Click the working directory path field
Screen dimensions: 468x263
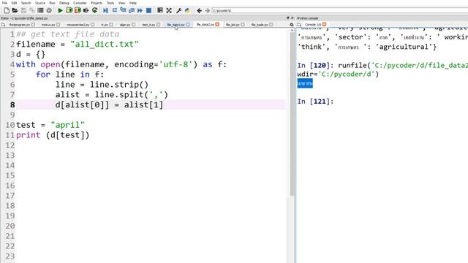pos(339,10)
